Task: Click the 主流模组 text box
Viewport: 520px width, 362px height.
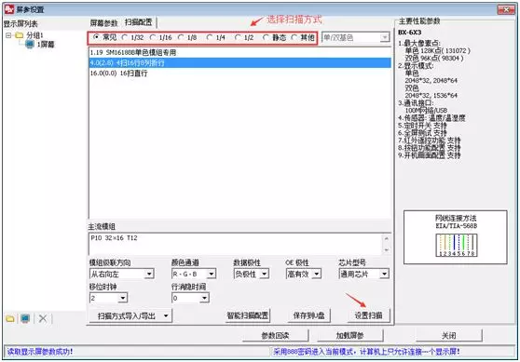Action: point(236,244)
